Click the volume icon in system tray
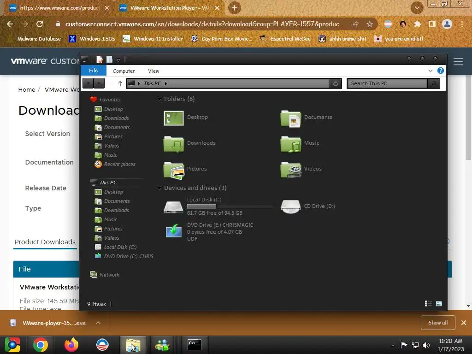Image resolution: width=472 pixels, height=354 pixels. (x=426, y=345)
